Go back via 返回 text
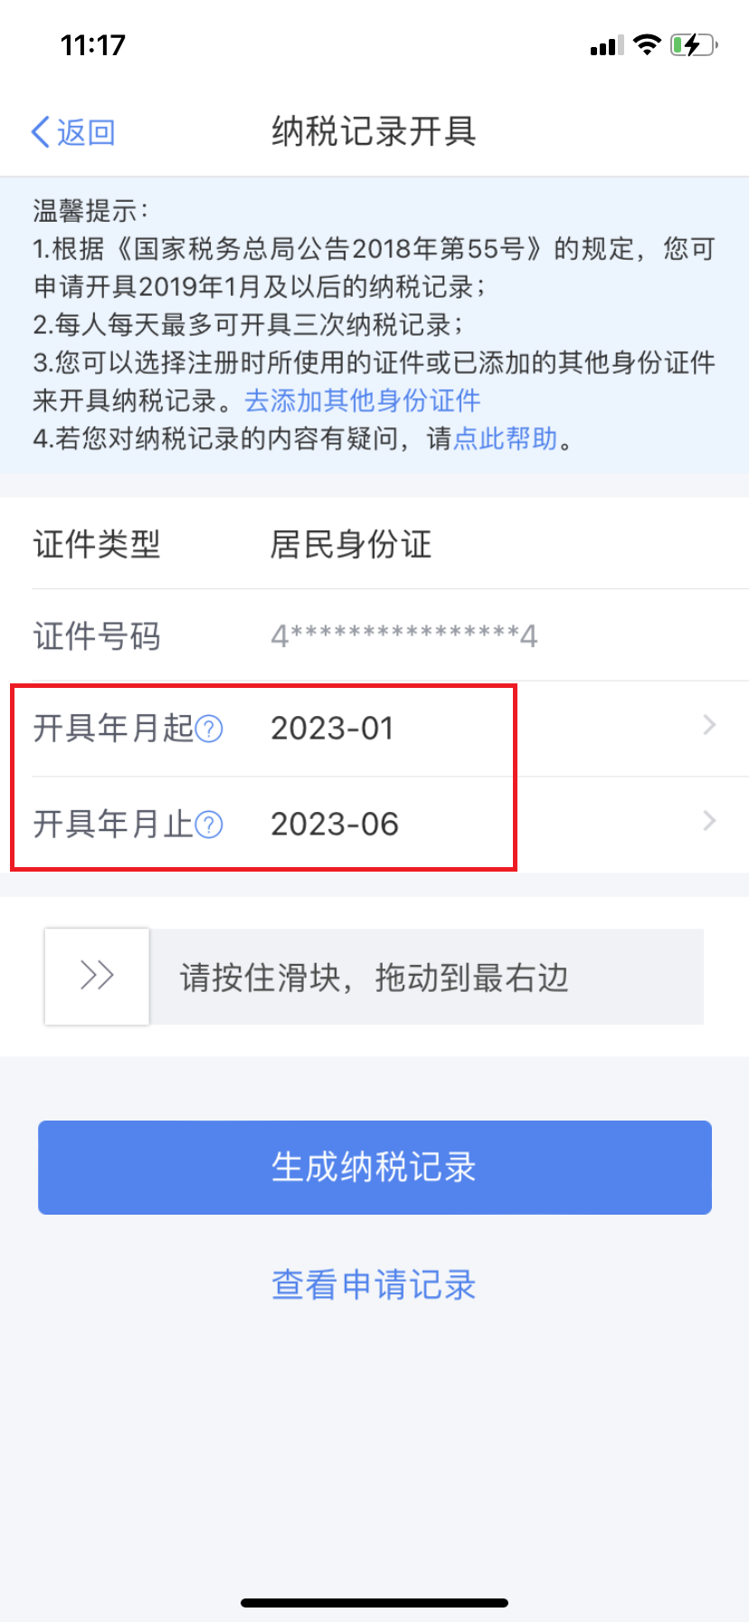 (x=86, y=132)
